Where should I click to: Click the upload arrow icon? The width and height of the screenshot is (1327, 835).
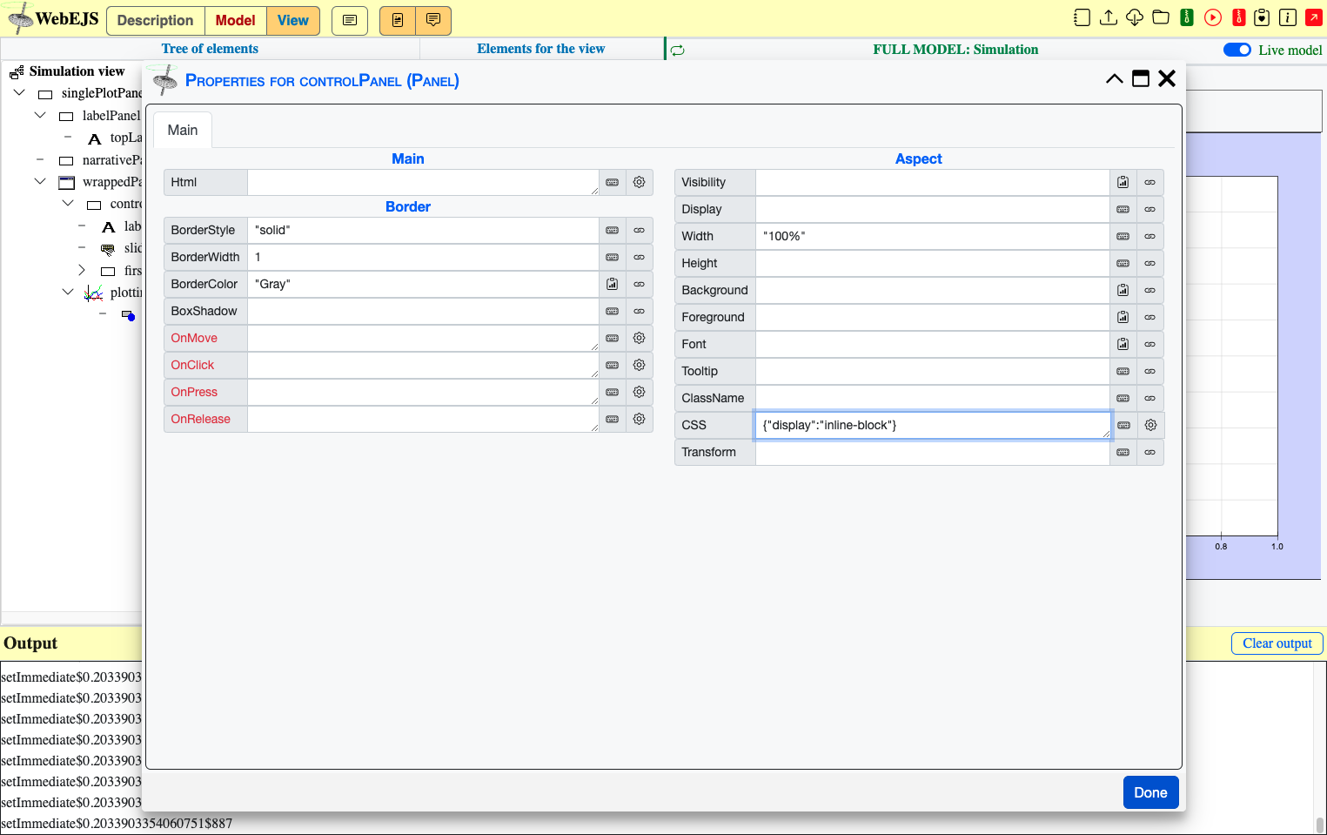click(1109, 17)
